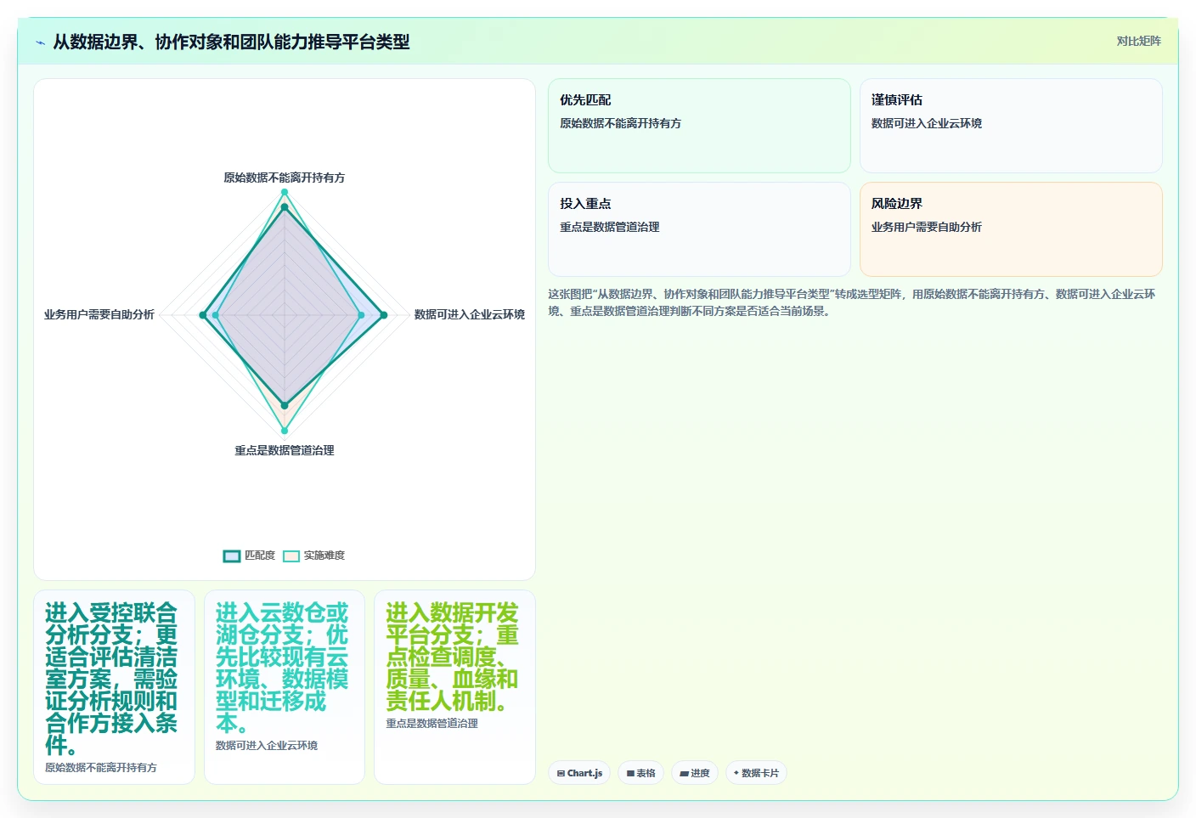Click radar axis label 原始数据不能离开持有方
Screen dimensions: 1196x818
pos(285,178)
